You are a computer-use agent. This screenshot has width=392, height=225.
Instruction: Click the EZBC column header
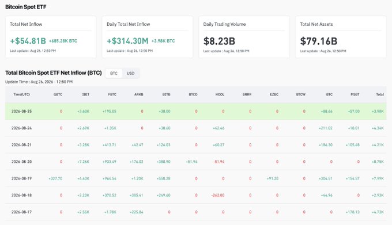pyautogui.click(x=274, y=94)
